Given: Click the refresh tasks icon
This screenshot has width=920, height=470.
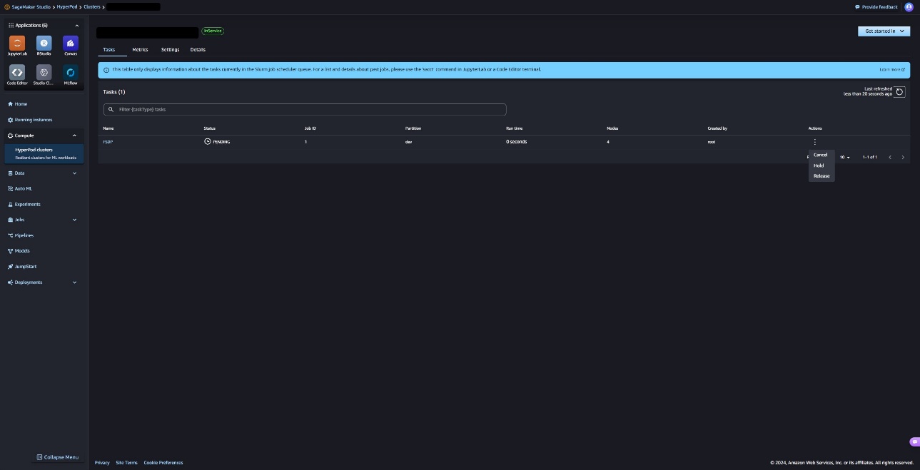Looking at the screenshot, I should tap(900, 92).
